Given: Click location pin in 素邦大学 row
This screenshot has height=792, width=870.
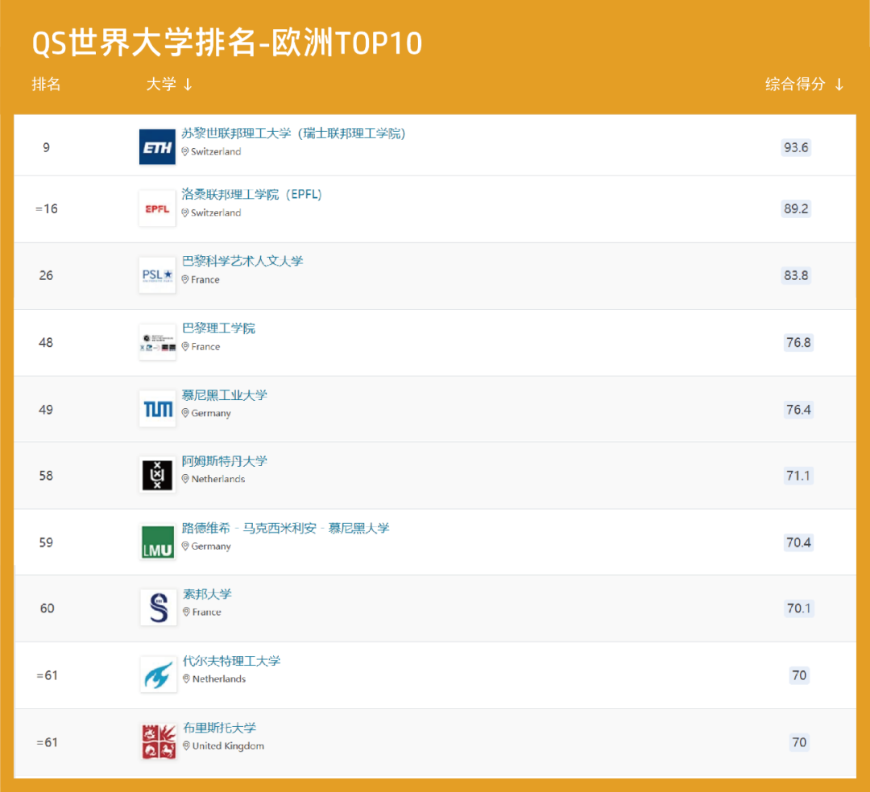Looking at the screenshot, I should 186,612.
